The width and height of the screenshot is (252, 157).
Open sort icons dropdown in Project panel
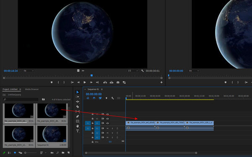(43, 153)
